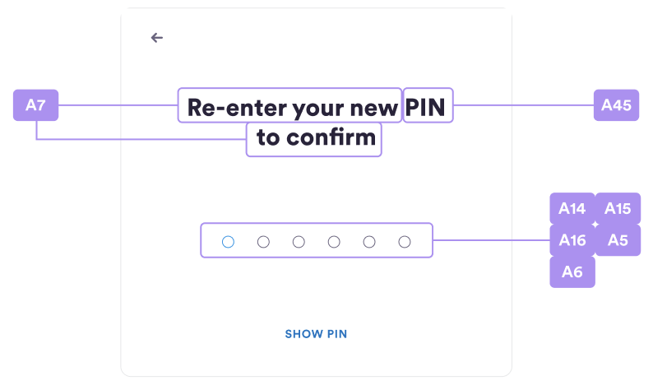653x390 pixels.
Task: Click the fifth PIN digit circle
Action: point(369,242)
